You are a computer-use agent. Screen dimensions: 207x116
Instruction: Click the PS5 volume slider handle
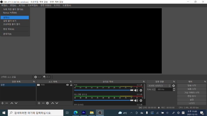(132, 90)
